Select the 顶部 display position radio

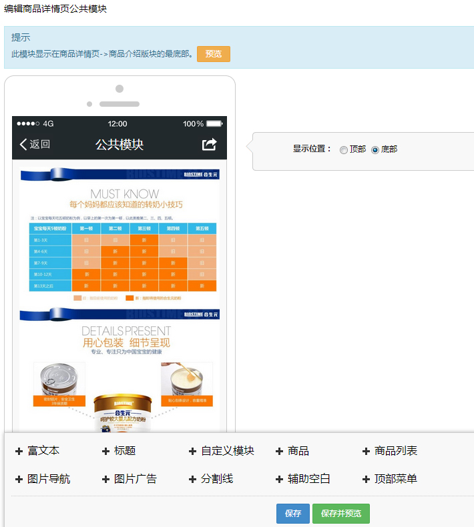pos(344,150)
